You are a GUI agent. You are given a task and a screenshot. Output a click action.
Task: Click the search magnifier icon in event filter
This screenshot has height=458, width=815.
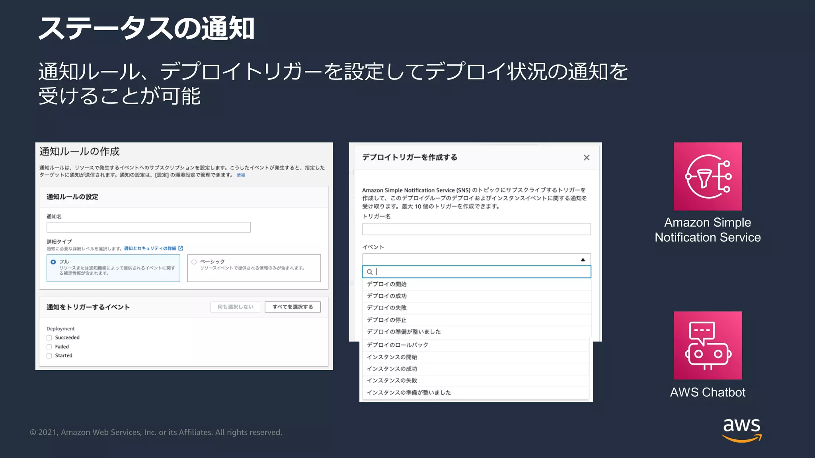coord(370,272)
